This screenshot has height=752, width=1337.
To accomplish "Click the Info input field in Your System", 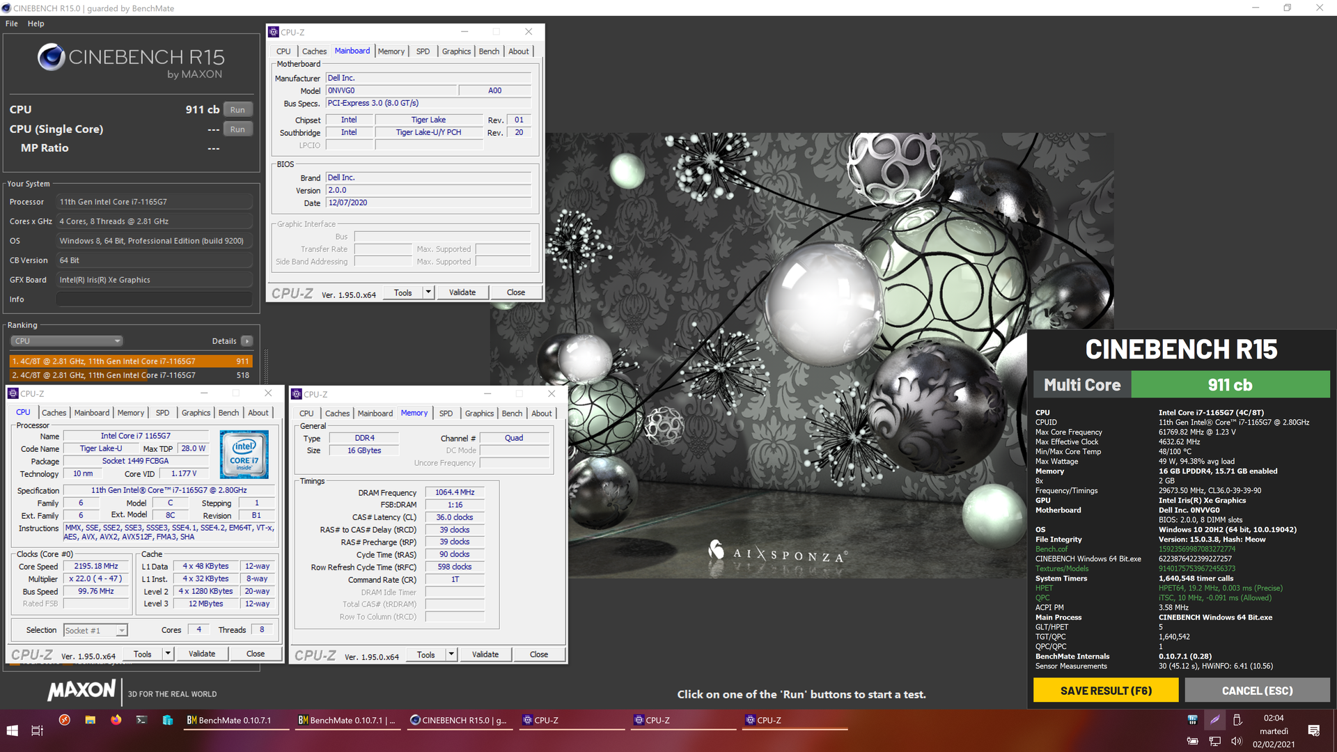I will pos(155,299).
